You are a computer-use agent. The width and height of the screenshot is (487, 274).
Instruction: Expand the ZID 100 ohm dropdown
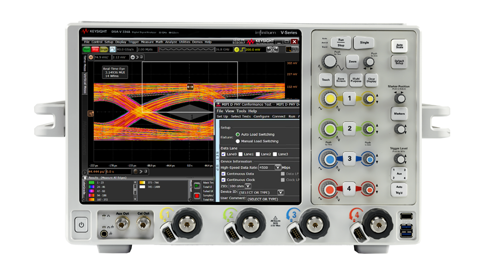[x=248, y=186]
